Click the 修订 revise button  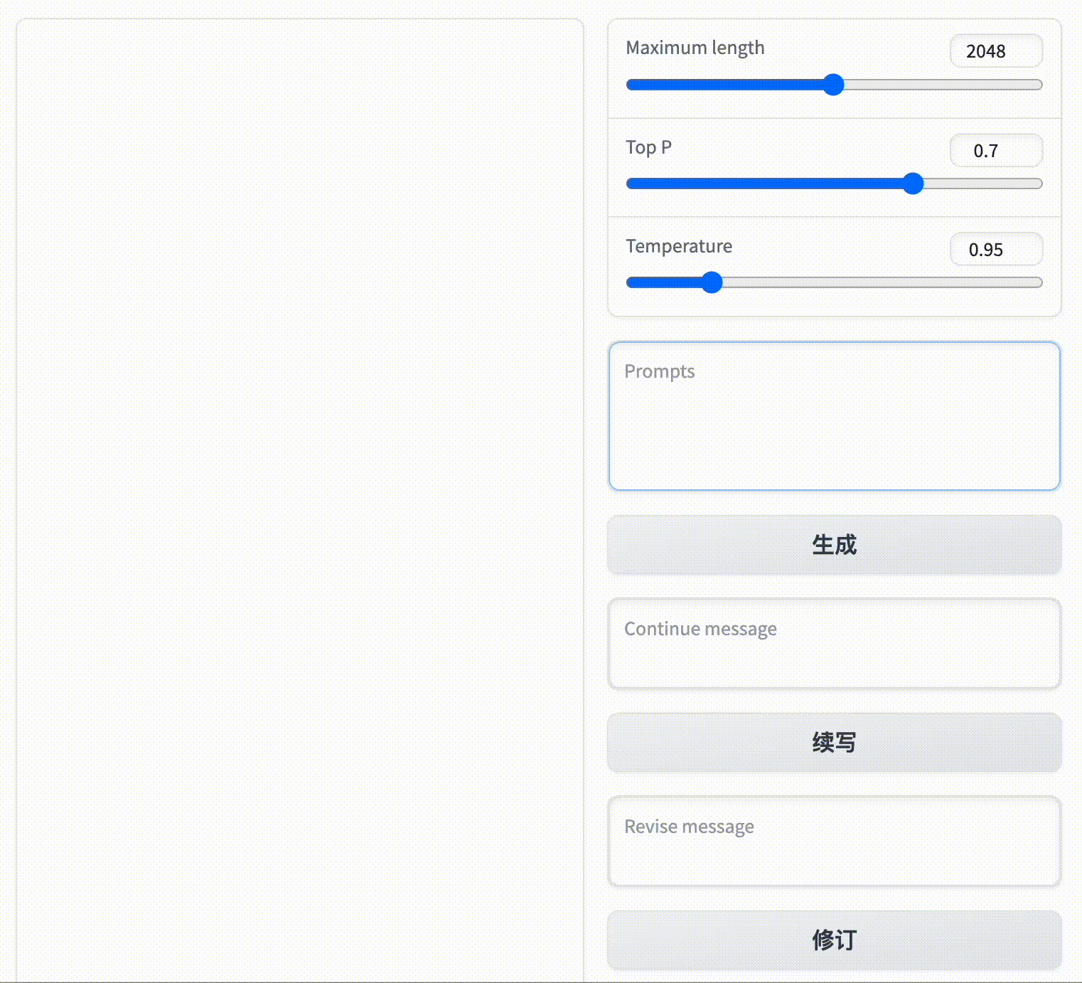835,940
